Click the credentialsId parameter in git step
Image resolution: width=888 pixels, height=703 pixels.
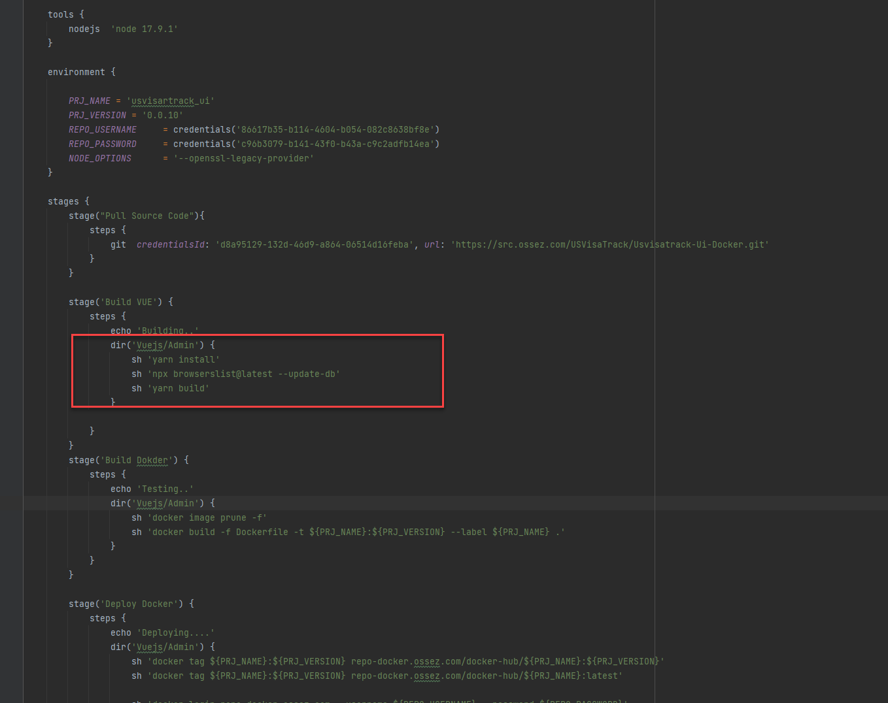(x=170, y=244)
